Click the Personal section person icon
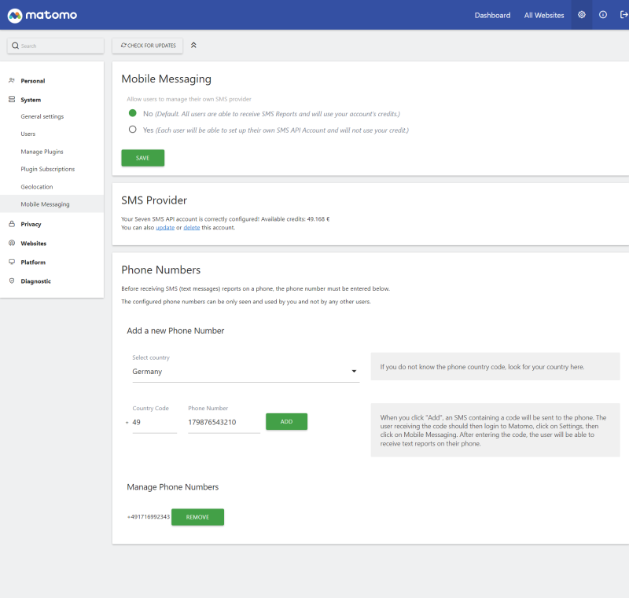Image resolution: width=629 pixels, height=598 pixels. coord(13,80)
